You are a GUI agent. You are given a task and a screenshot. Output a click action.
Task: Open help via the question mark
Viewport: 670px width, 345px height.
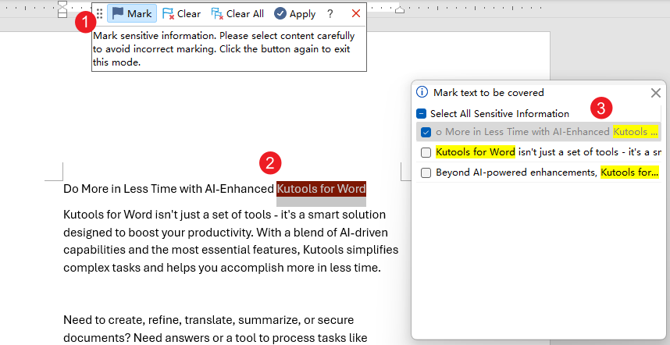tap(330, 14)
